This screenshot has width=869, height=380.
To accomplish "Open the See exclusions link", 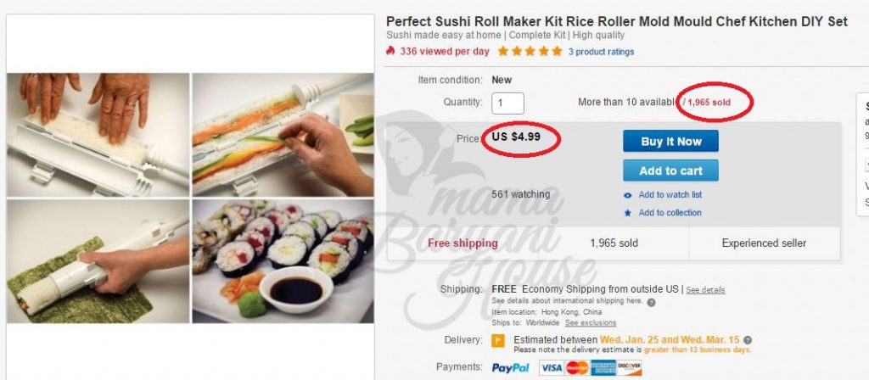I will [591, 322].
